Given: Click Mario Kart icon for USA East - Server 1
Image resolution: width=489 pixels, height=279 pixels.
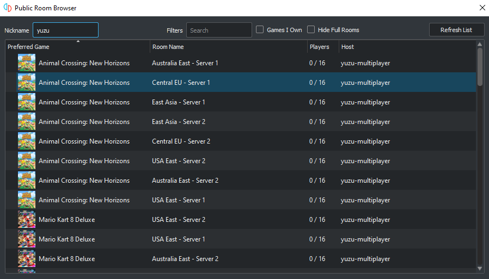Looking at the screenshot, I should pos(27,239).
